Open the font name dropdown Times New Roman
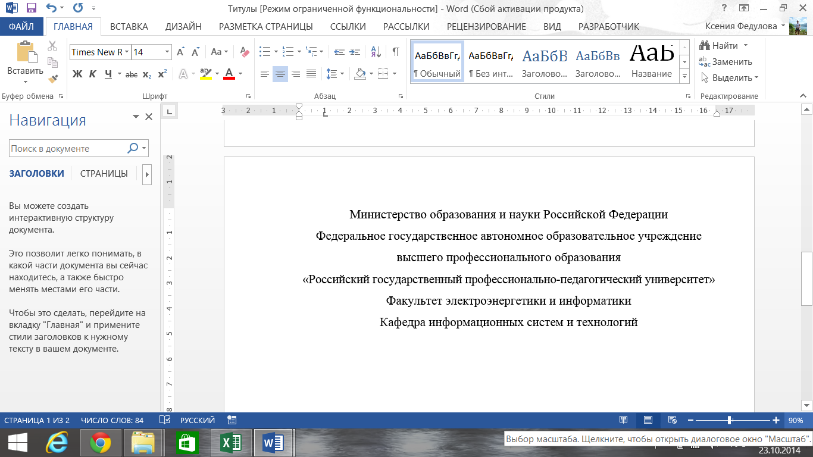Viewport: 813px width, 457px height. pyautogui.click(x=126, y=52)
